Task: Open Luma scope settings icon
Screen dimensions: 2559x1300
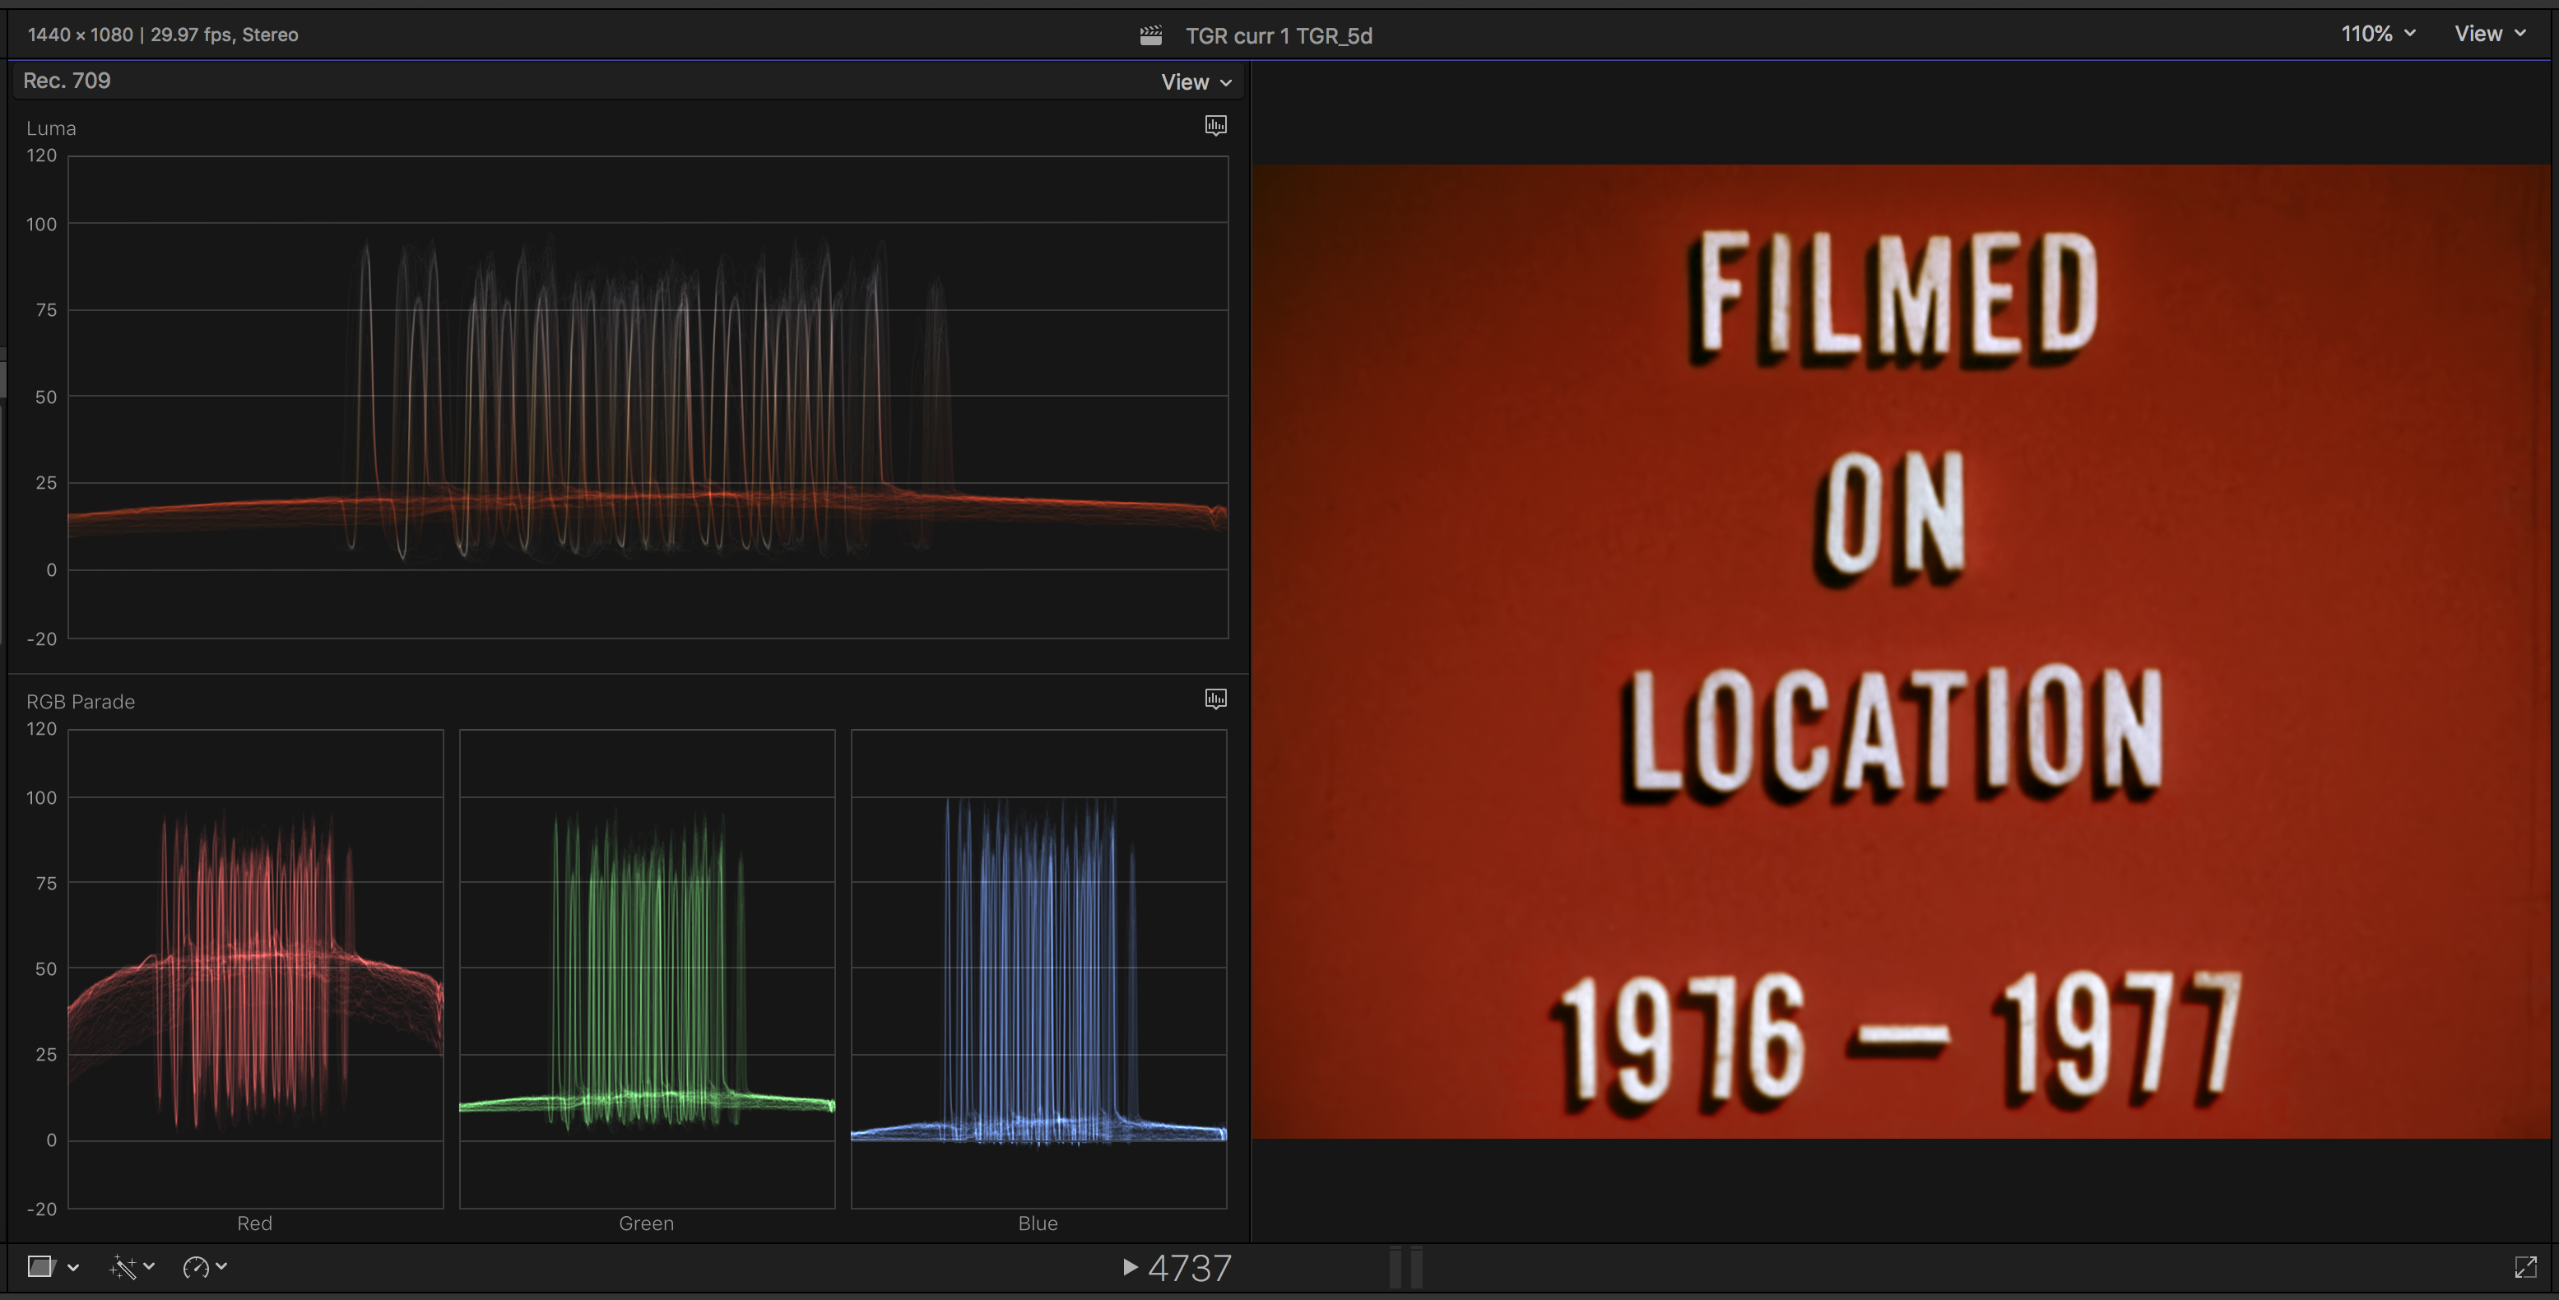Action: tap(1215, 125)
